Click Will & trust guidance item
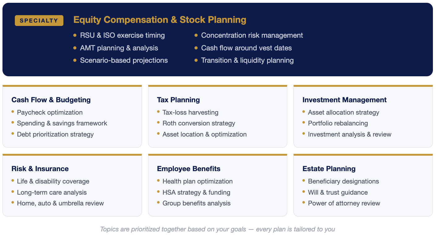Viewport: 436px width, 236px height. pos(338,192)
